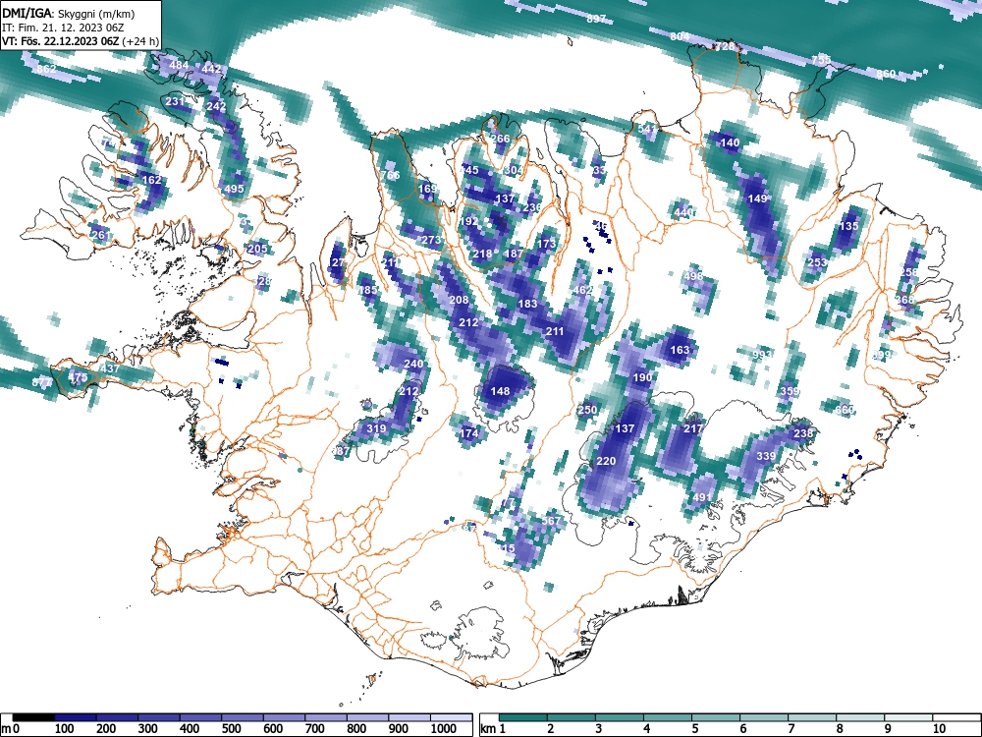This screenshot has height=737, width=982.
Task: Select the 242 visibility label
Action: pyautogui.click(x=216, y=106)
